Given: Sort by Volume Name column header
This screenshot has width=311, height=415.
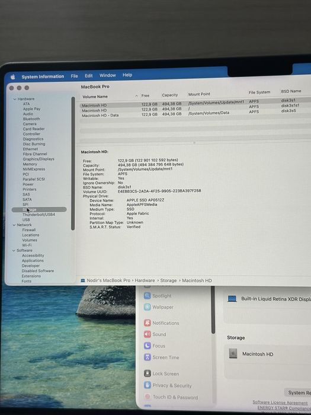Looking at the screenshot, I should click(x=95, y=97).
